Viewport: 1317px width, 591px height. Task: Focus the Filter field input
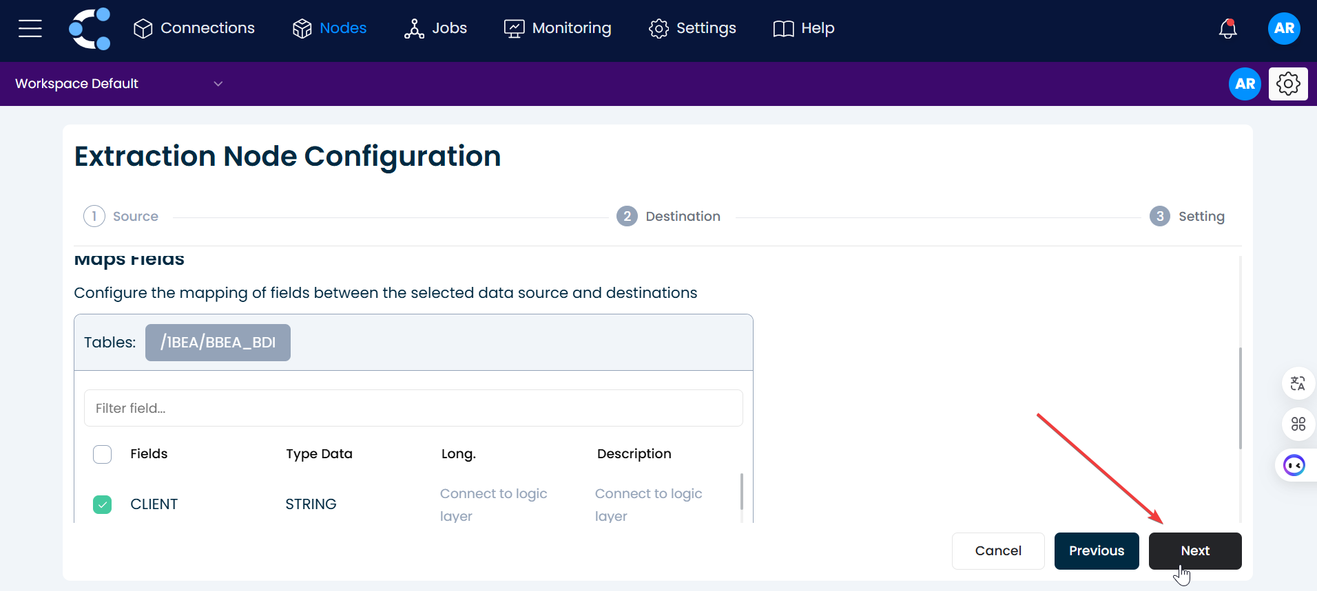[413, 408]
